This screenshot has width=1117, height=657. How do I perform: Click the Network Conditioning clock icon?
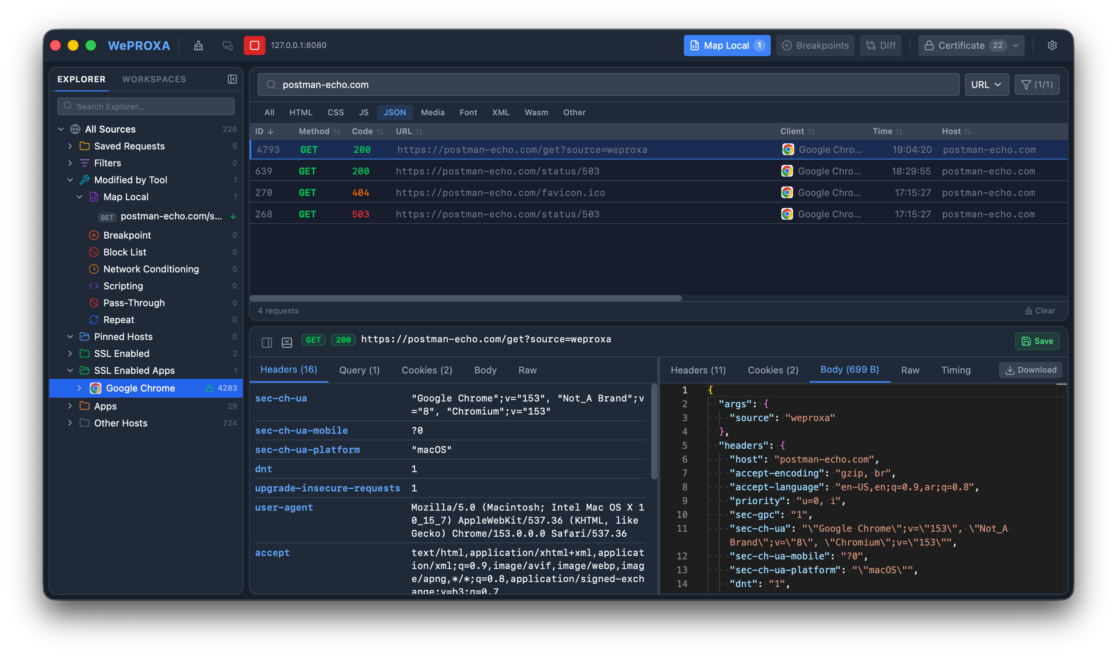[93, 269]
